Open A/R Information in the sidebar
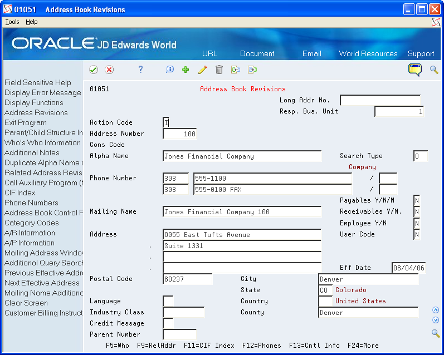Screen dimensions: 444x355 coord(30,233)
